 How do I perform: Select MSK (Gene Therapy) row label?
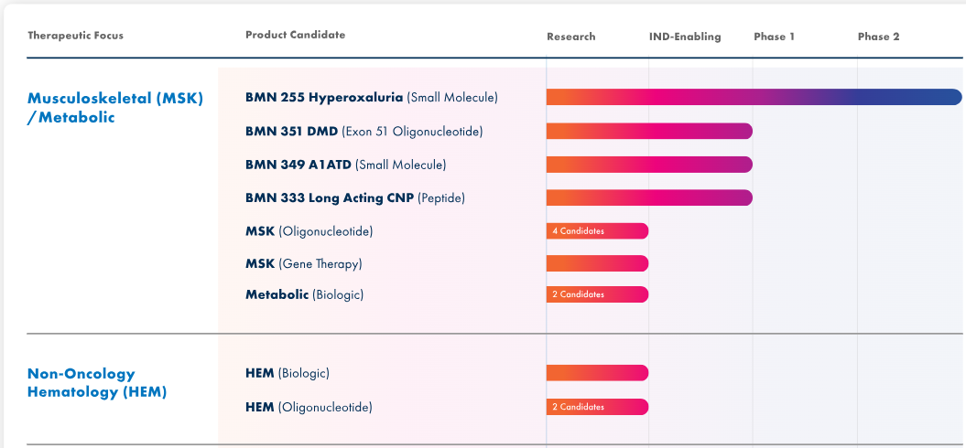303,263
